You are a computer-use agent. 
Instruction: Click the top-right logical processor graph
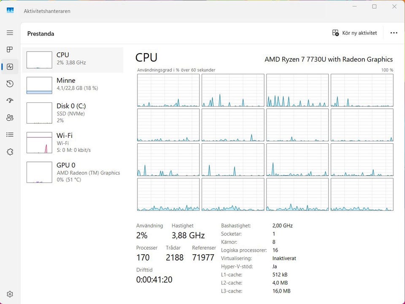tap(362, 90)
